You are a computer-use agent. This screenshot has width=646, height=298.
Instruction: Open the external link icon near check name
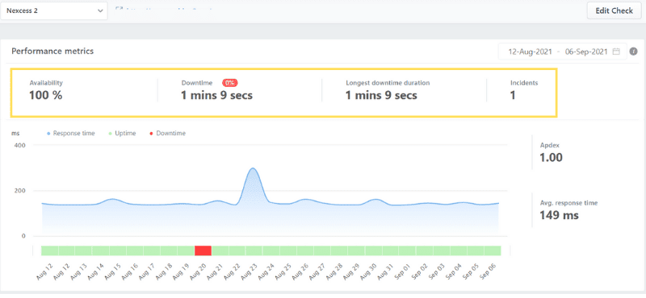coord(118,8)
